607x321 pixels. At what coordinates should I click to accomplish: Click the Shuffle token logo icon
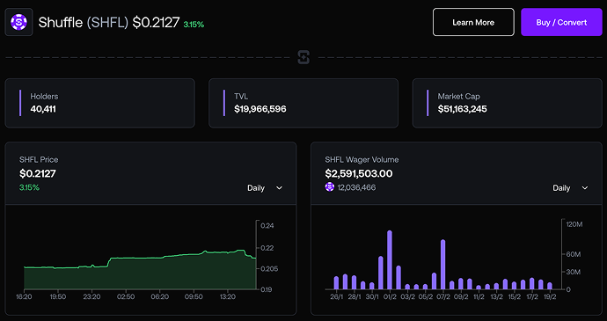(18, 22)
